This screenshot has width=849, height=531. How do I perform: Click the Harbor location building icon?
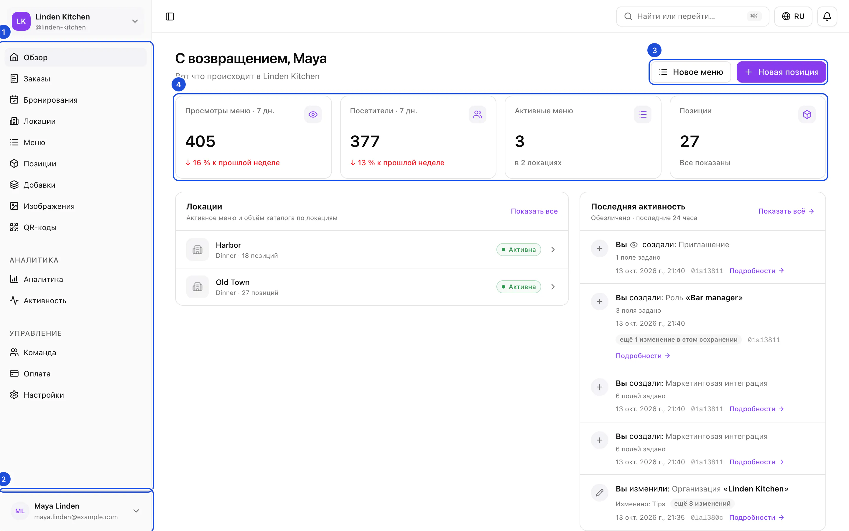[x=198, y=250]
